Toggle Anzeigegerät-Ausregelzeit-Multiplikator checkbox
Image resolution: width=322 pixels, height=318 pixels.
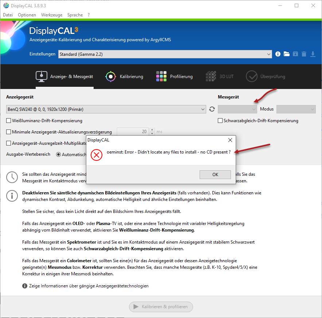[x=9, y=143]
